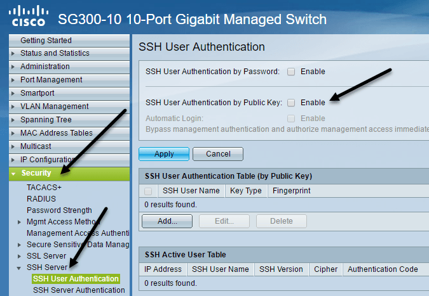Click the Authentication Code column header
The height and width of the screenshot is (296, 429).
[383, 269]
